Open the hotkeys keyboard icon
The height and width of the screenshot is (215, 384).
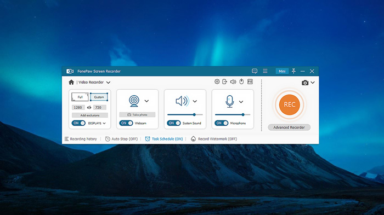[250, 82]
